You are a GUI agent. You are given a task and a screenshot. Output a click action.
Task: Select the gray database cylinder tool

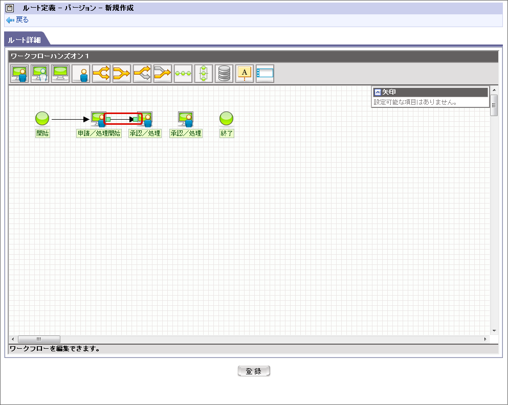[x=224, y=74]
